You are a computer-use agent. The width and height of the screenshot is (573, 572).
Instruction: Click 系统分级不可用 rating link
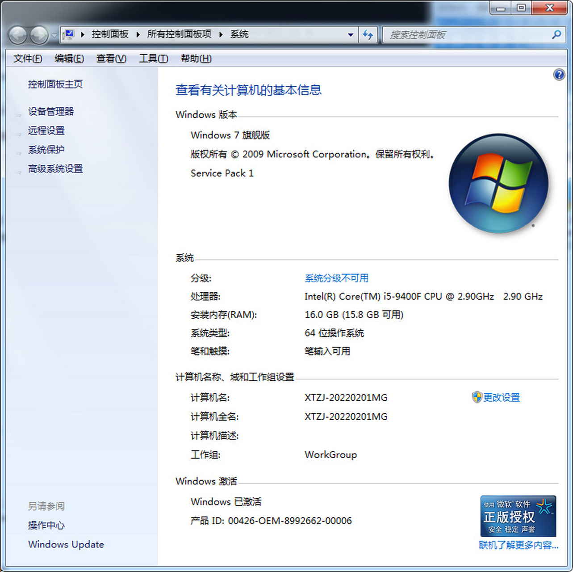[x=337, y=278]
